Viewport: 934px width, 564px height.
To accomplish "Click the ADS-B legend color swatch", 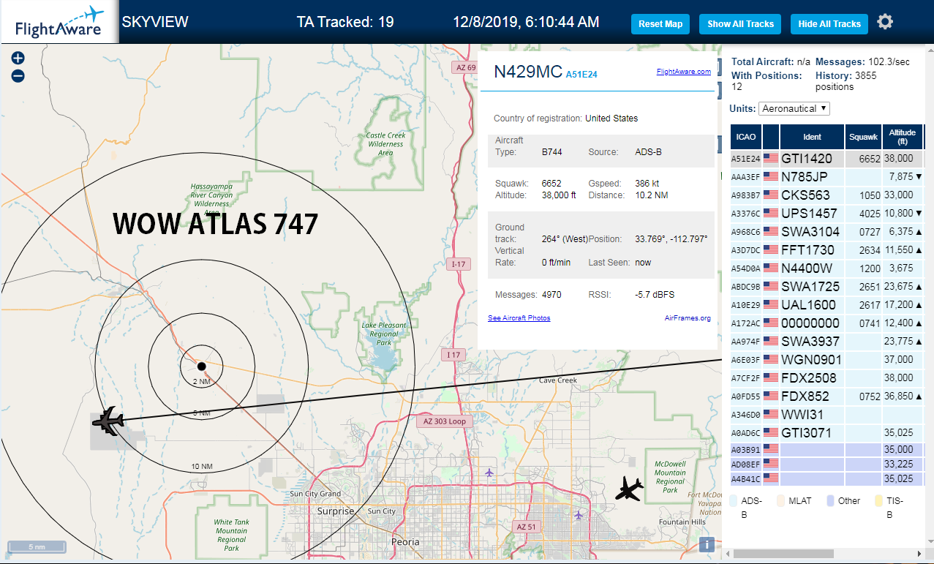I will (x=734, y=500).
